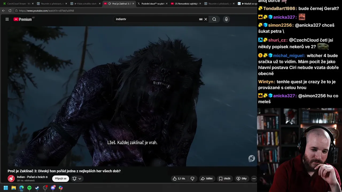Open Indian channel avatar

click(11, 179)
